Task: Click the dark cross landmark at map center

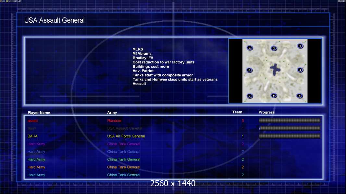Action: 275,70
